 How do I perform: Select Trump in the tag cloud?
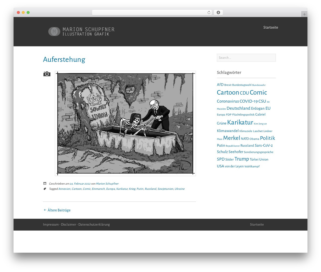242,159
